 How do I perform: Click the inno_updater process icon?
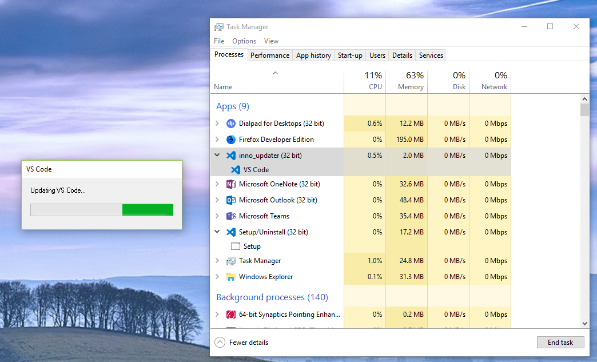[231, 155]
